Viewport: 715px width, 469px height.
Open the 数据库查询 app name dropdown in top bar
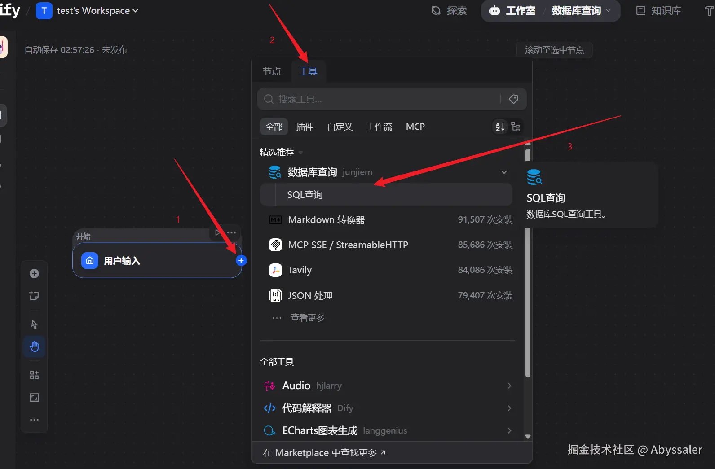(581, 10)
